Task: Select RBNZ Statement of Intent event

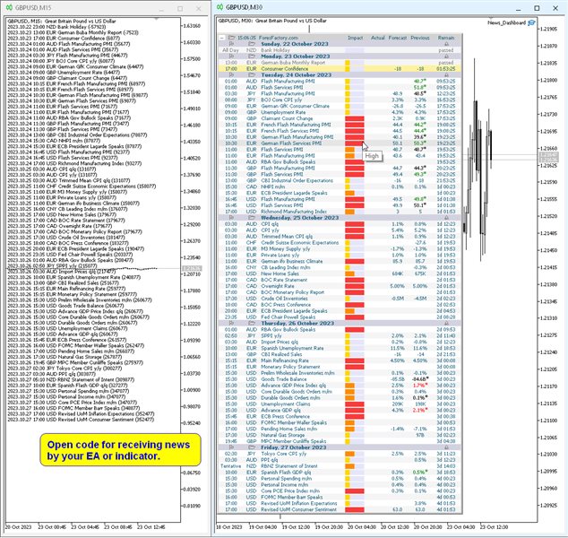Action: pyautogui.click(x=289, y=466)
